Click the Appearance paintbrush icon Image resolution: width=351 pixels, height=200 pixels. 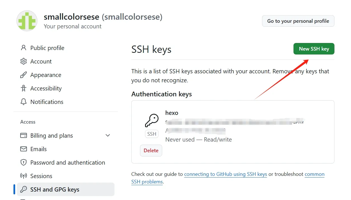click(24, 75)
